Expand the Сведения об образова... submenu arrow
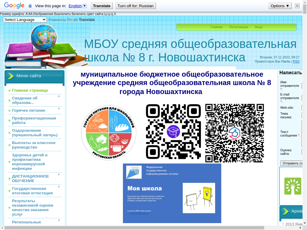Screen dimensions: 307x230 click(x=59, y=96)
